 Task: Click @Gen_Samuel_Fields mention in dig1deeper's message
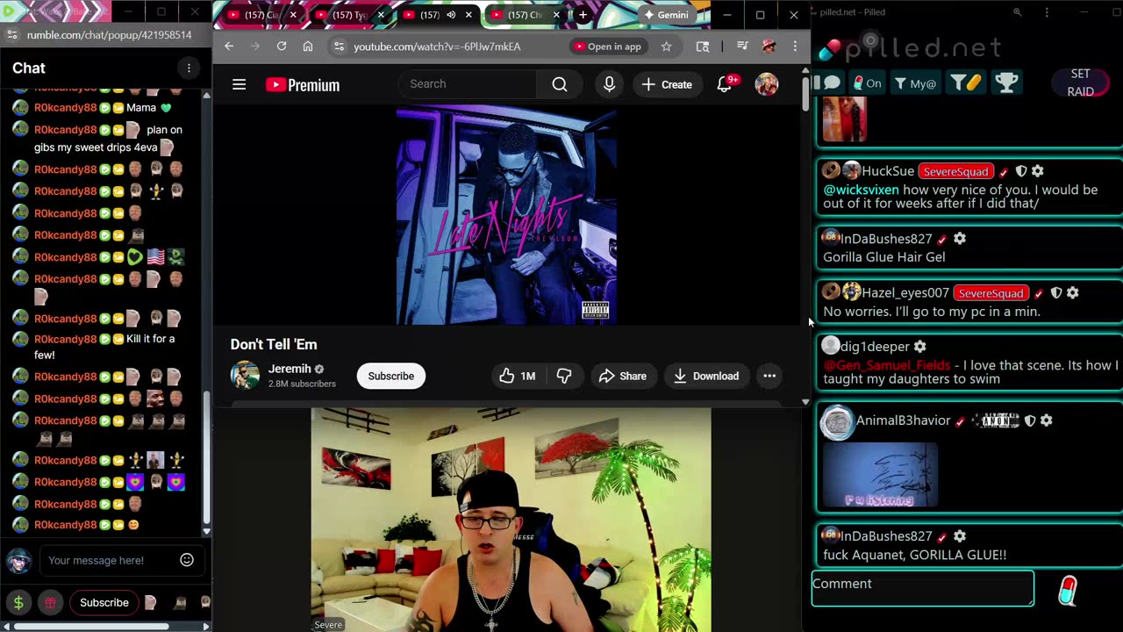click(886, 365)
